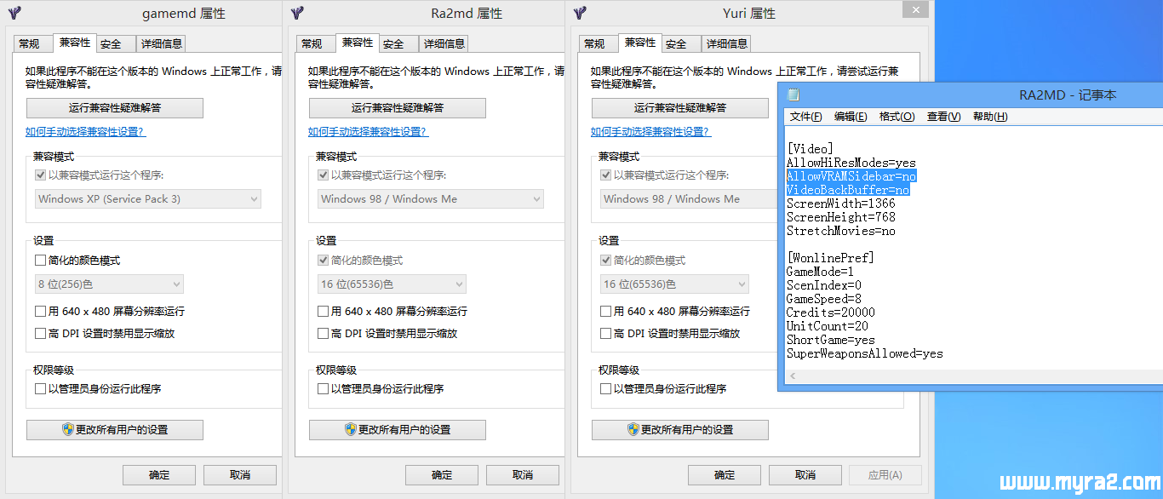Expand Windows XP (Service Pack 3) dropdown in gamemd
This screenshot has height=499, width=1163.
tap(148, 199)
